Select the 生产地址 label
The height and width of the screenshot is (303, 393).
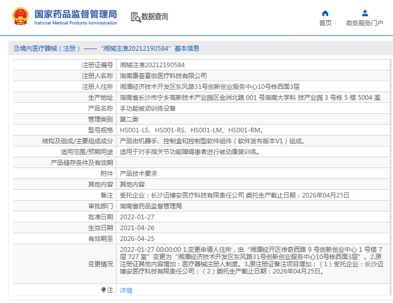[100, 98]
